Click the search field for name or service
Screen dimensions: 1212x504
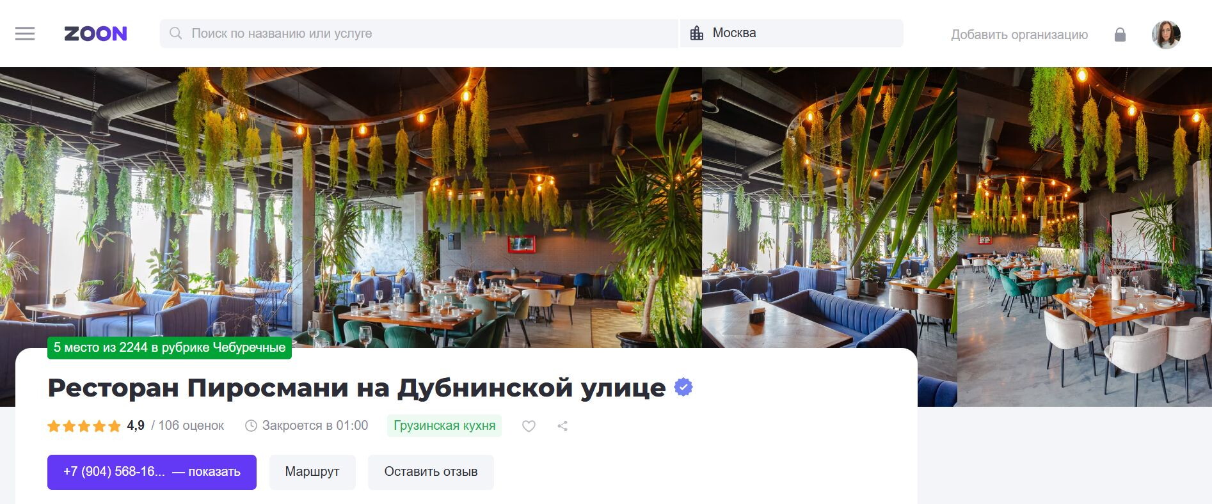point(419,33)
